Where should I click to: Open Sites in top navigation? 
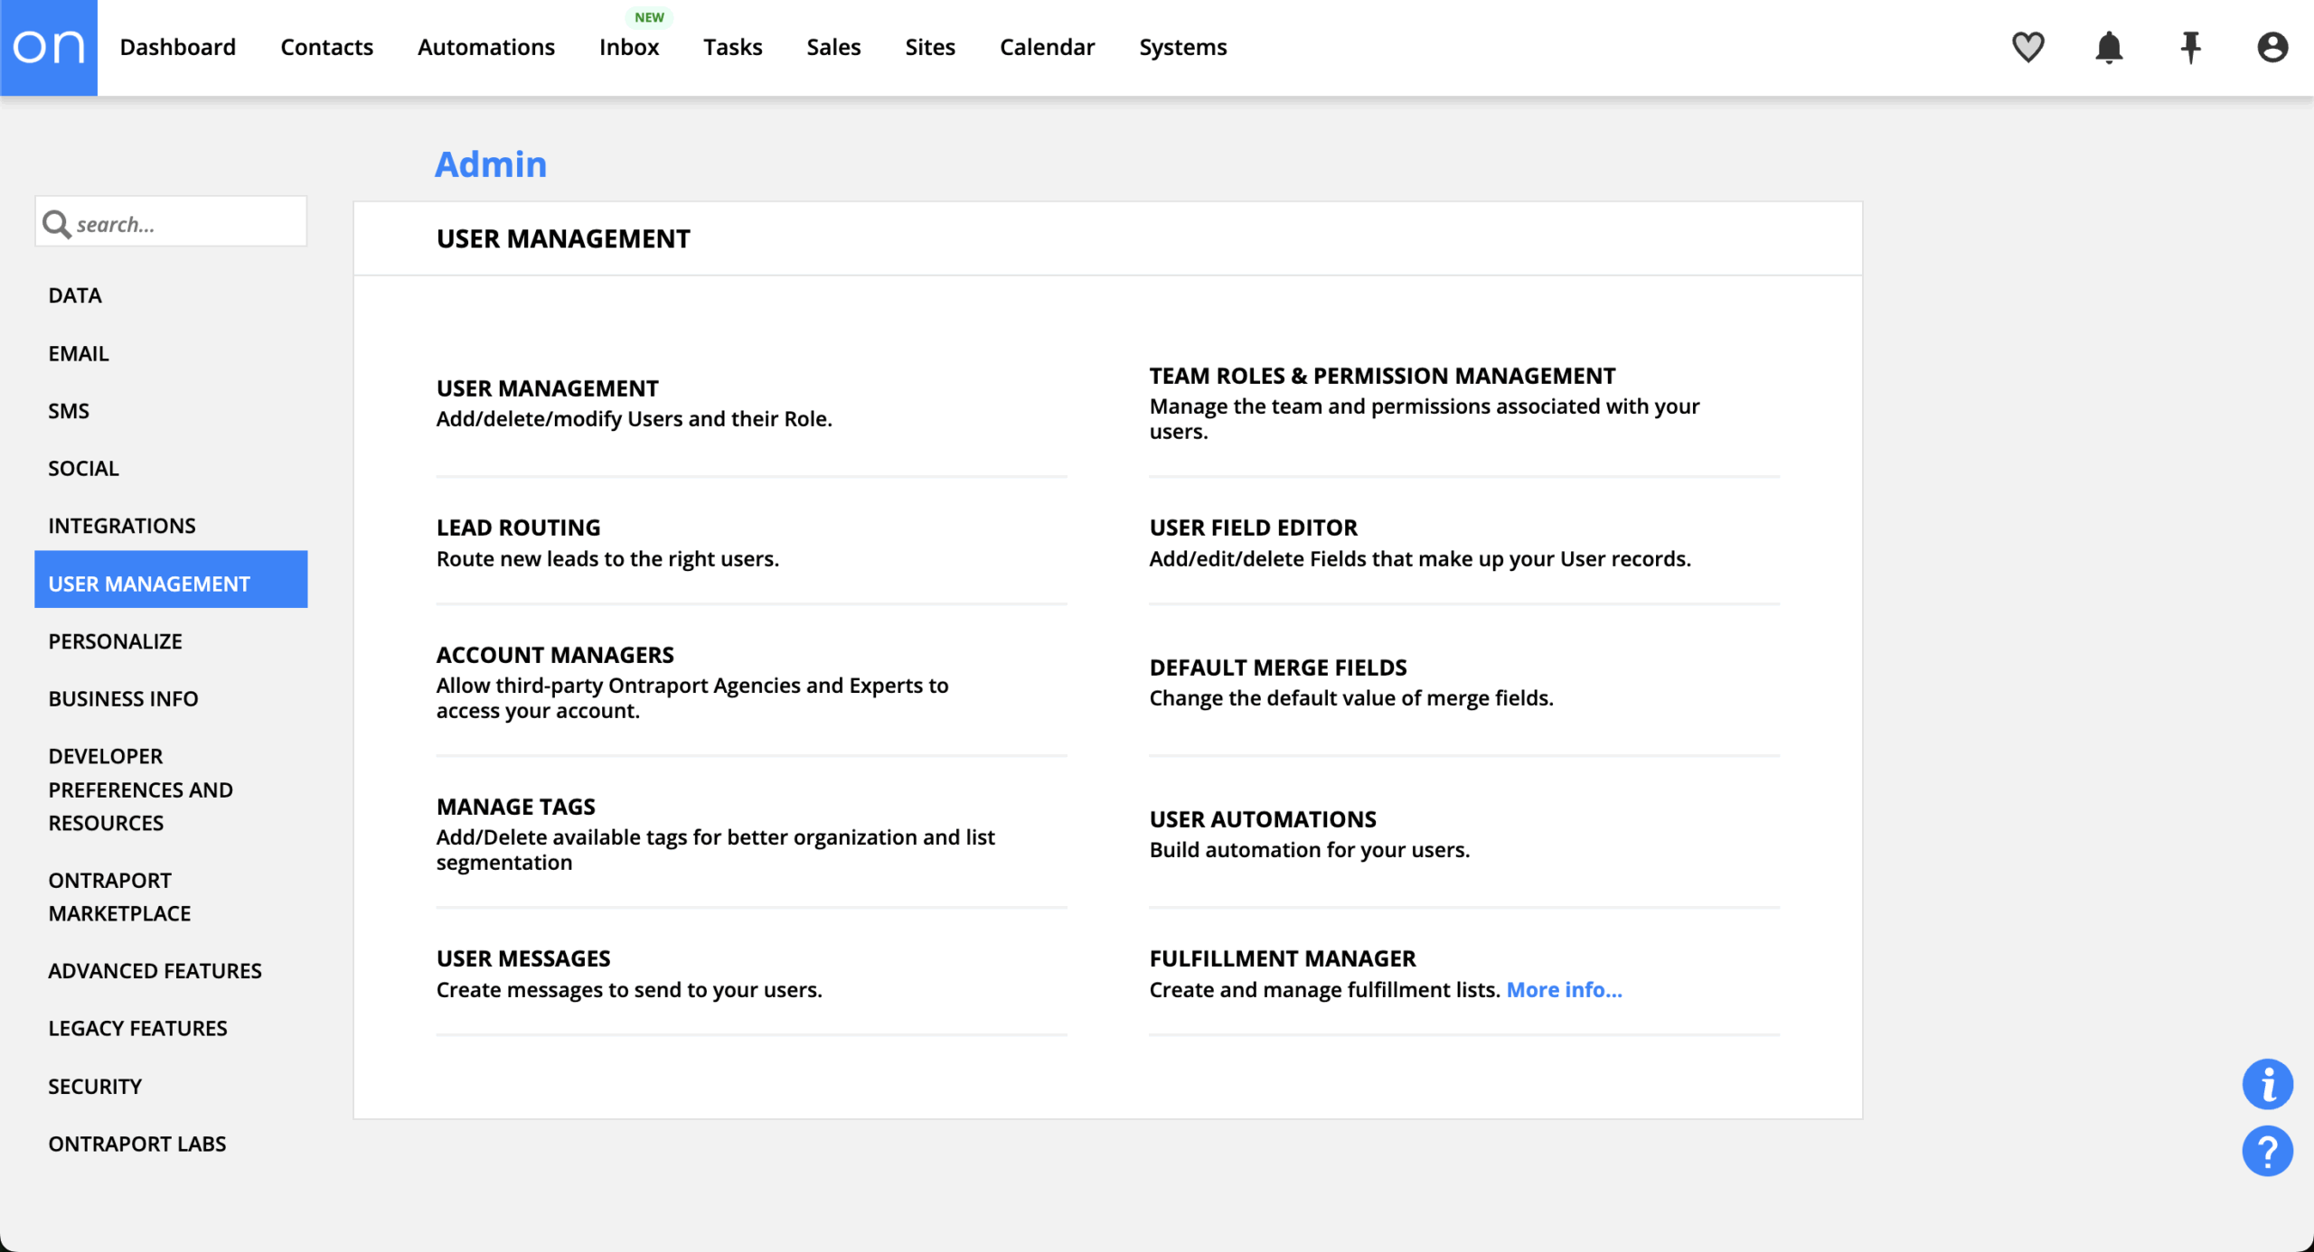930,47
